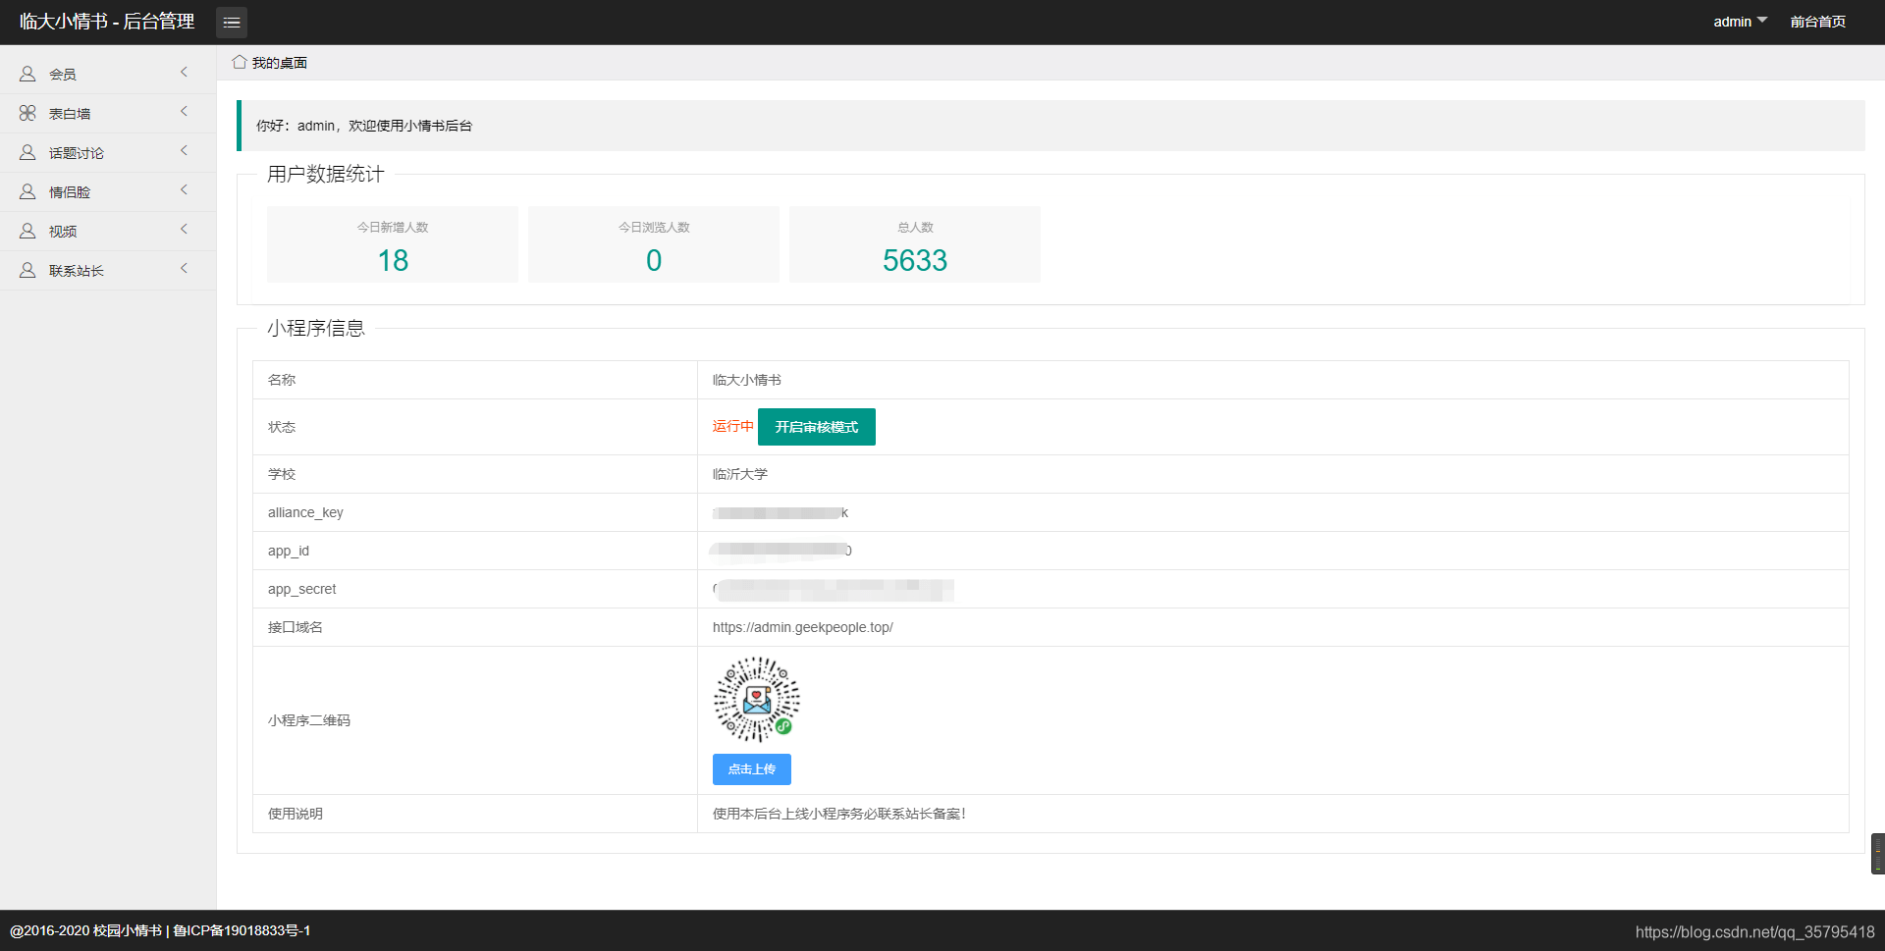Click the hamburger sidebar toggle icon

232,22
